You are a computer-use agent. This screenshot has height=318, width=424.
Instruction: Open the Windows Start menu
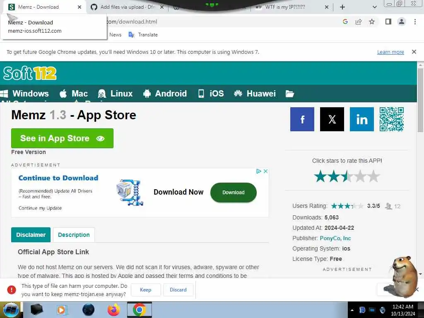pyautogui.click(x=11, y=310)
